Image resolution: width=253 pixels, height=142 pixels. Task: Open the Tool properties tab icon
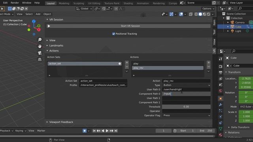[x=221, y=59]
